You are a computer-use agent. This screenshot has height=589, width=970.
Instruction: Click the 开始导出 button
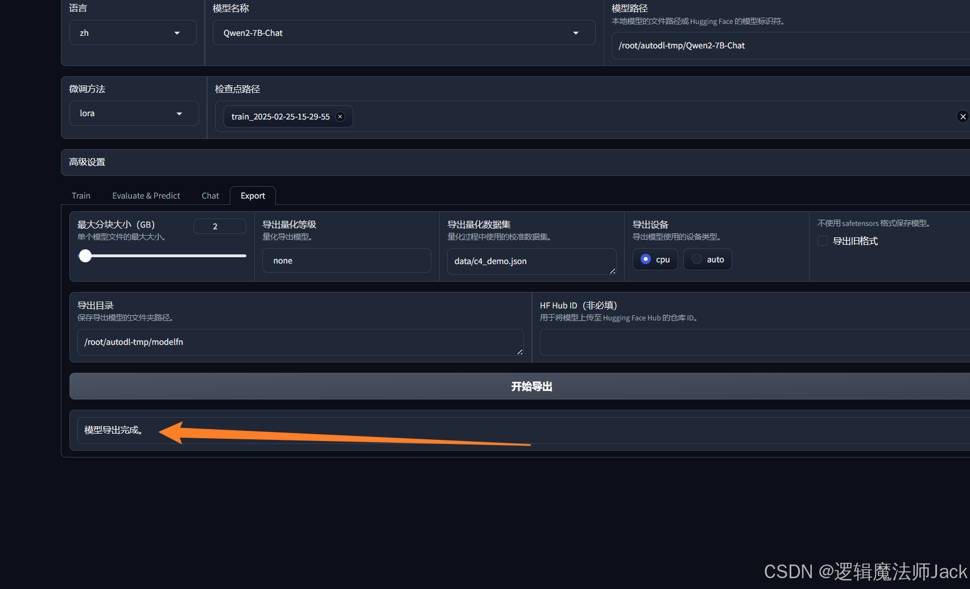pos(531,386)
